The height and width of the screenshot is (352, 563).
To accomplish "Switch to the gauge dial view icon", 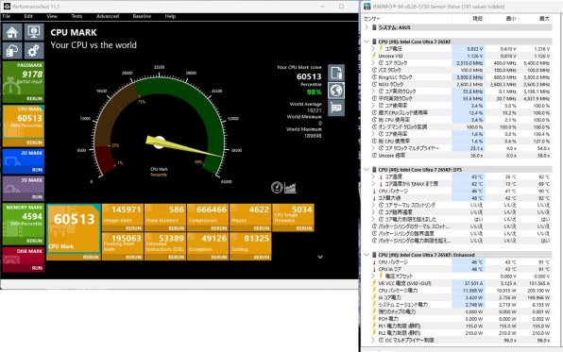I will [277, 187].
